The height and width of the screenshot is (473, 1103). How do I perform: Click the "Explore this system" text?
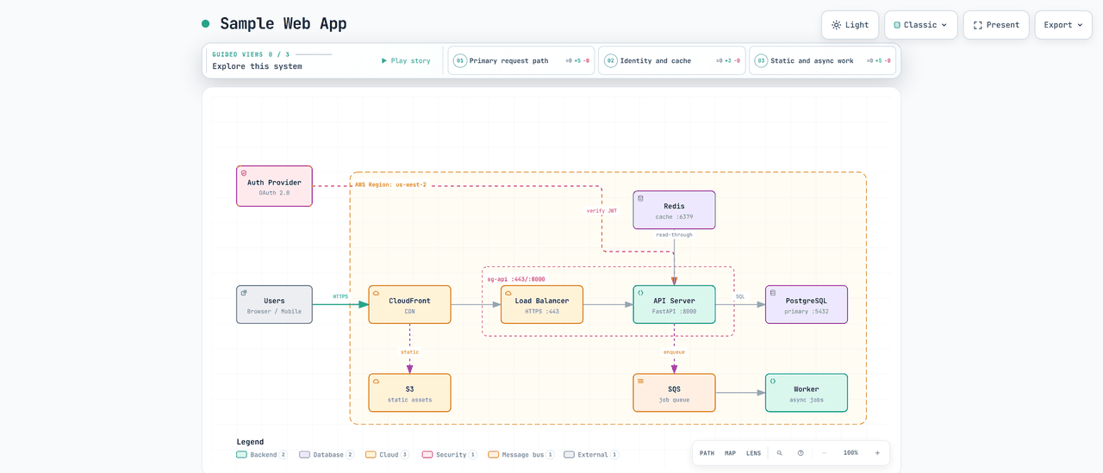[257, 66]
